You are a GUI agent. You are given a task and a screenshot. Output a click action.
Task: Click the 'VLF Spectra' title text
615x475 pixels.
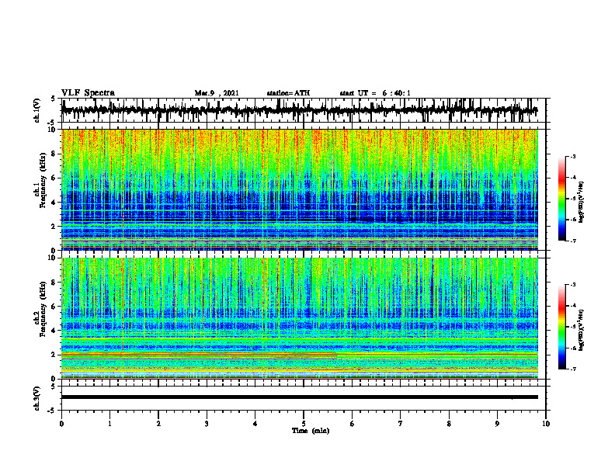[x=88, y=93]
